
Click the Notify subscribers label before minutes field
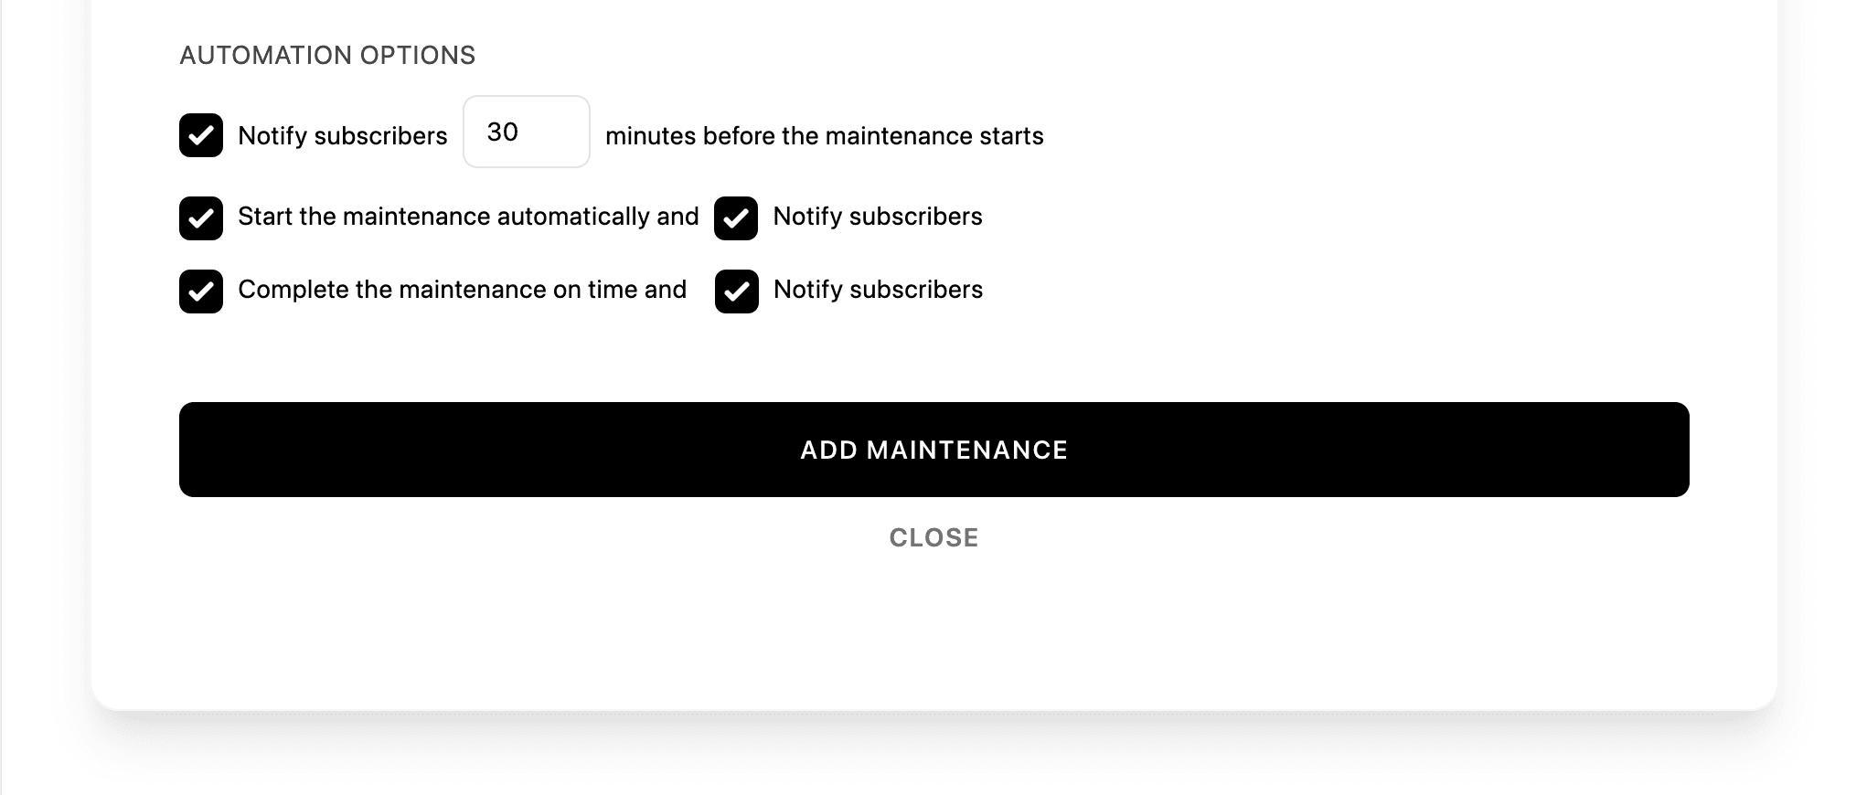(343, 136)
